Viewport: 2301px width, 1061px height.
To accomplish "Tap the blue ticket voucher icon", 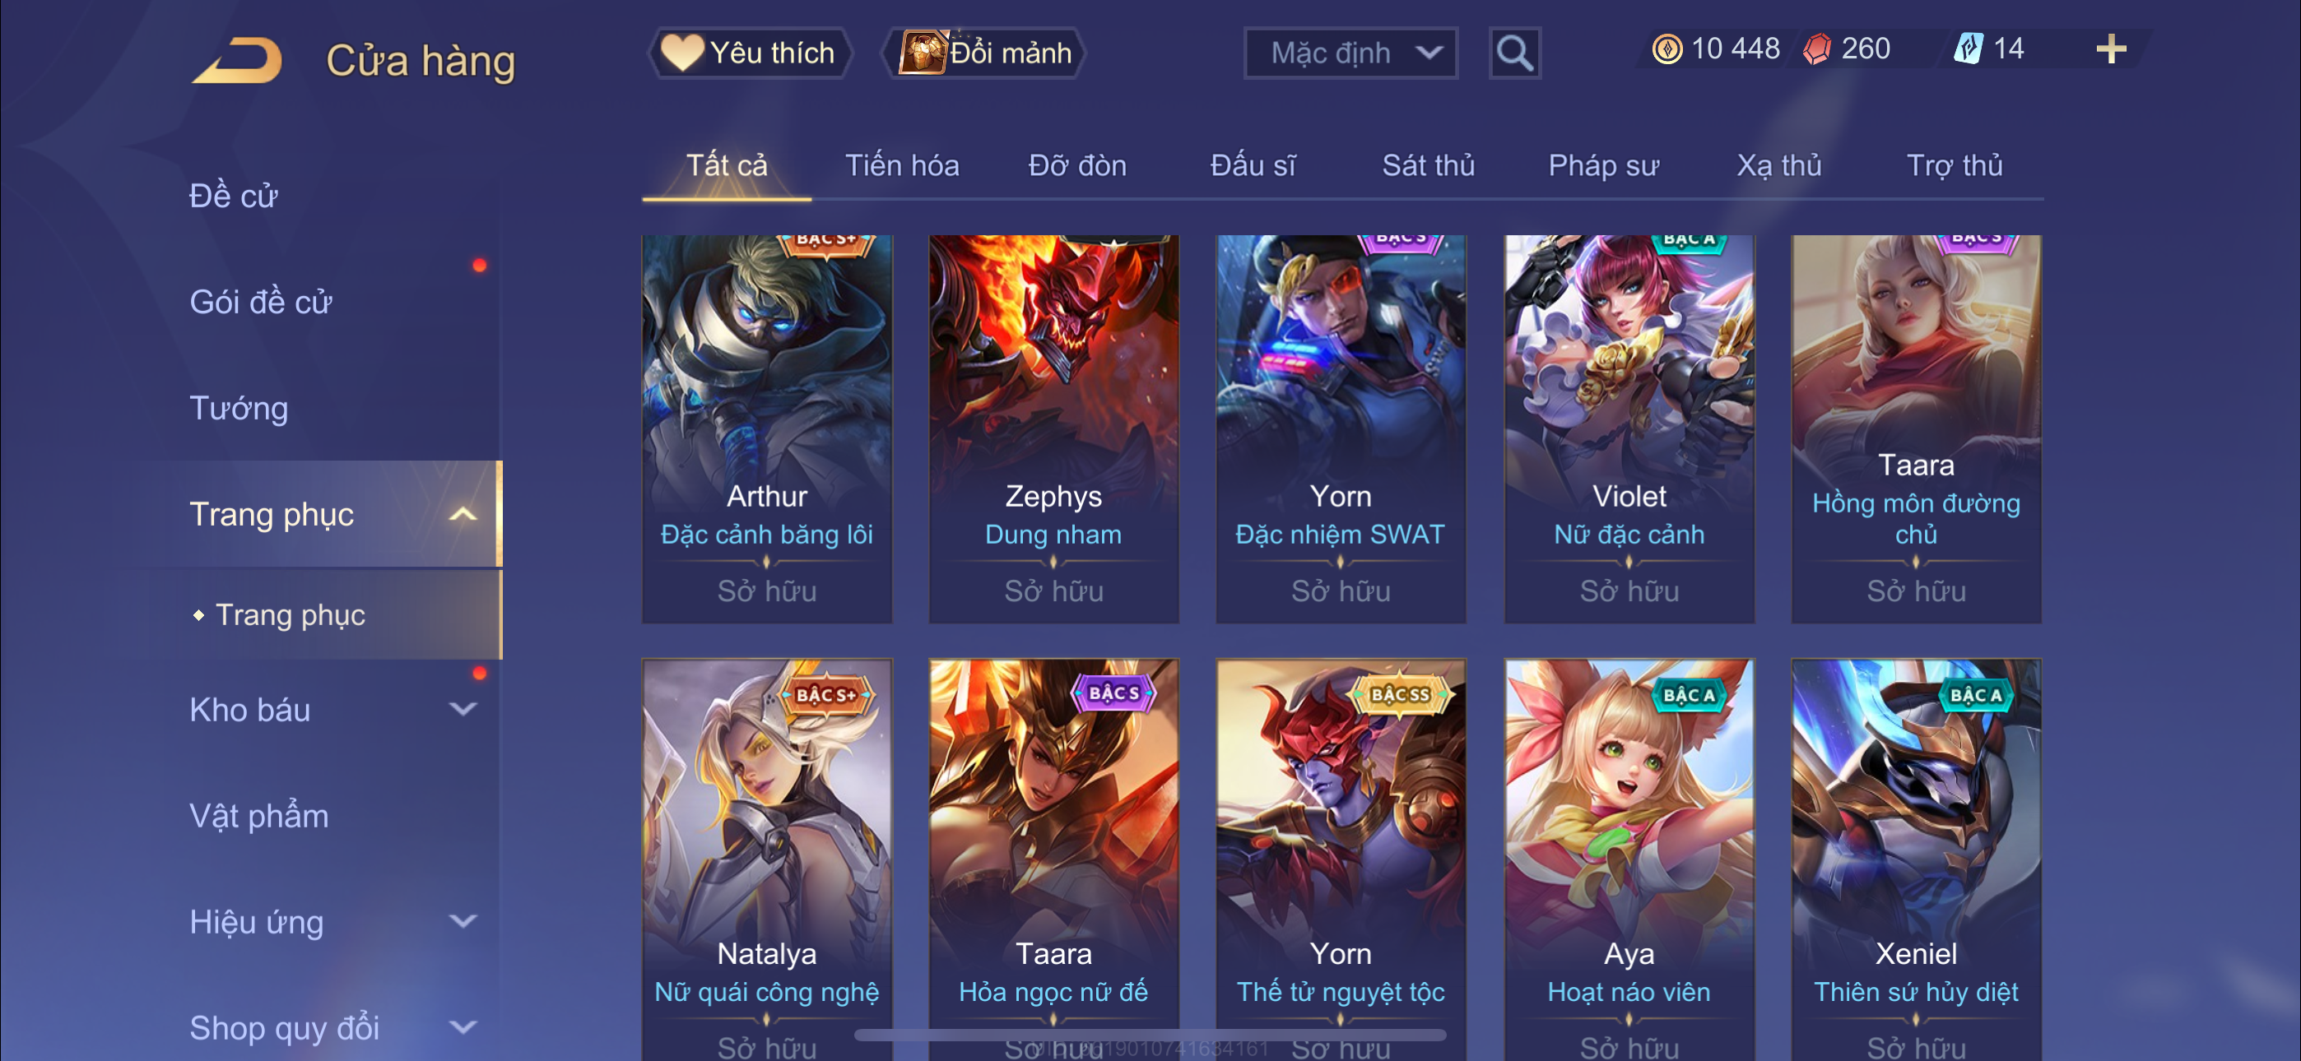I will pyautogui.click(x=1968, y=49).
